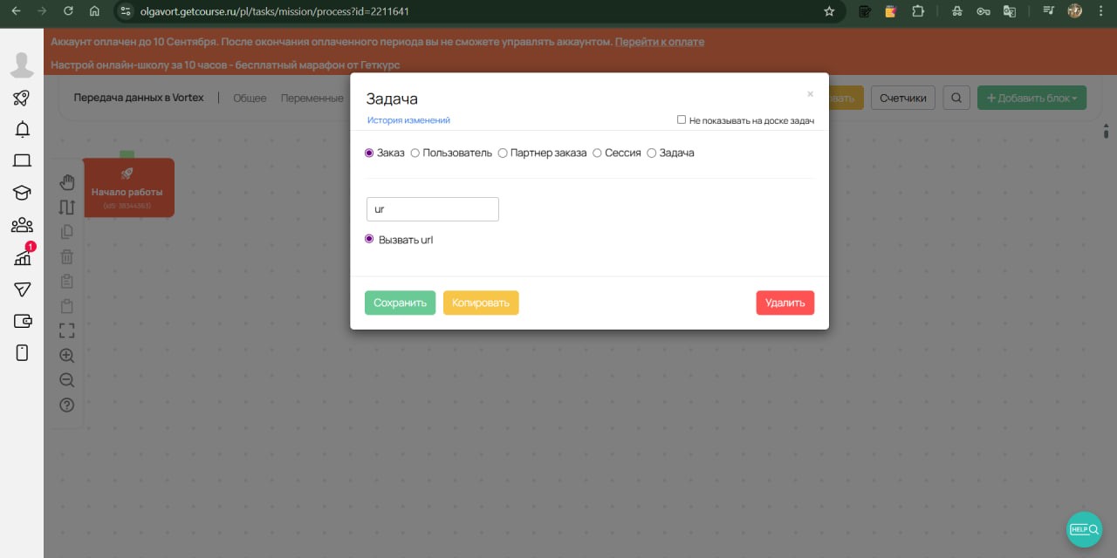Check 'Не показывать на доске задач'
The height and width of the screenshot is (558, 1117).
pyautogui.click(x=682, y=120)
